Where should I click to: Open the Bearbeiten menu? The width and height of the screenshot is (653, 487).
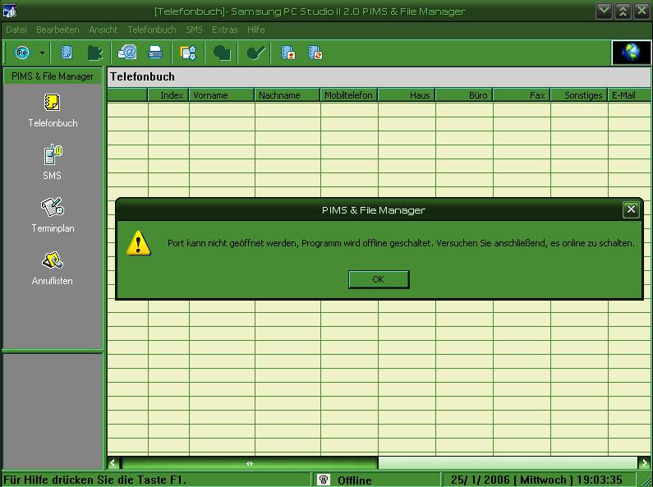click(57, 30)
